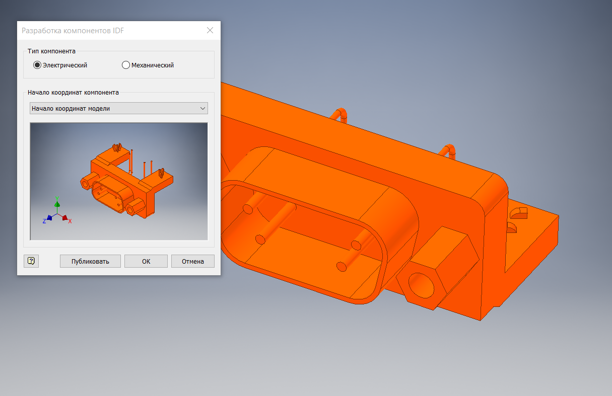Image resolution: width=612 pixels, height=396 pixels.
Task: Select the Механический component type
Action: [x=125, y=64]
